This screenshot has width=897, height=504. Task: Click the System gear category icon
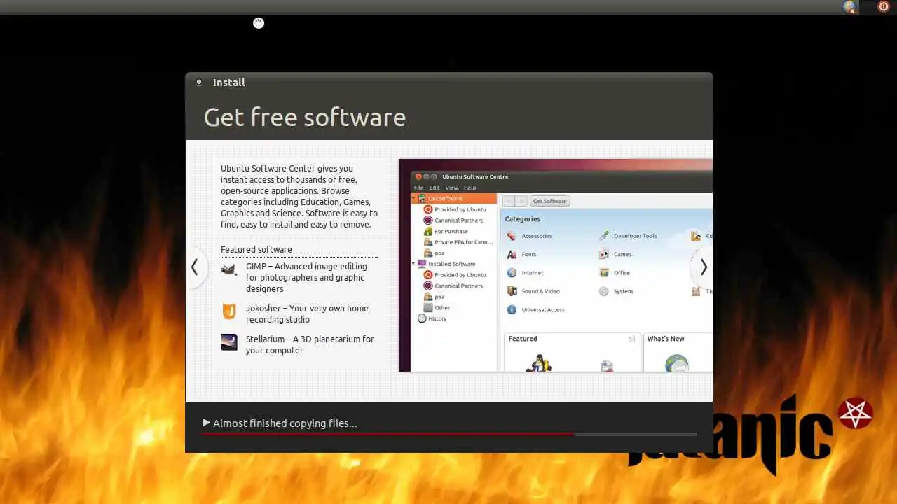(604, 291)
